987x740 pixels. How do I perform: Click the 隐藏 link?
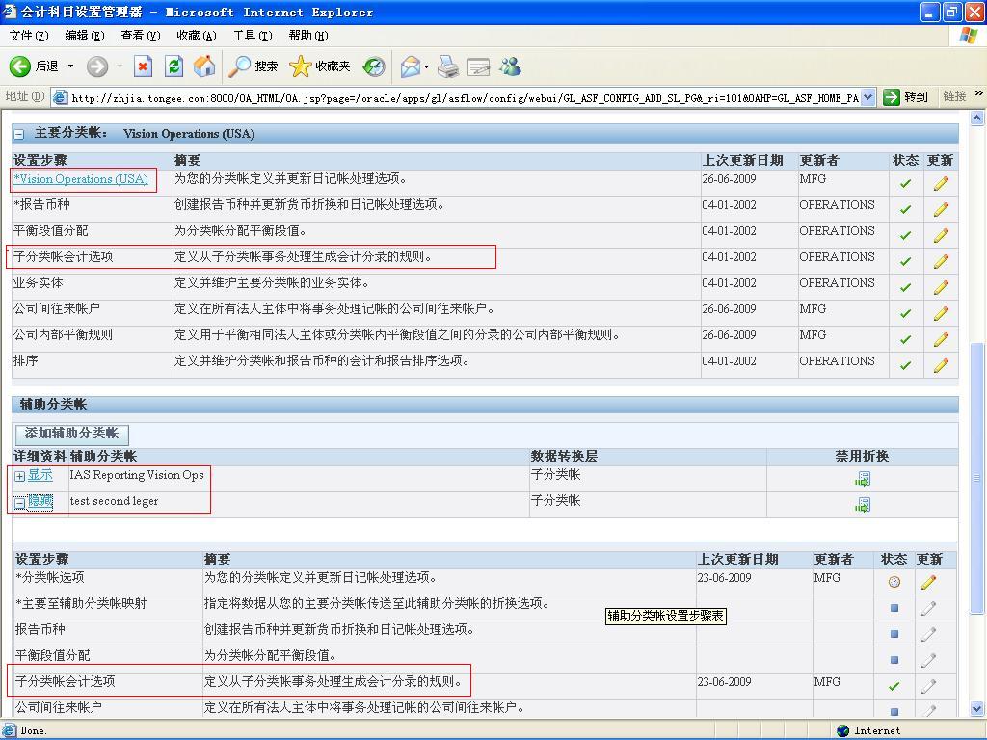click(x=40, y=501)
